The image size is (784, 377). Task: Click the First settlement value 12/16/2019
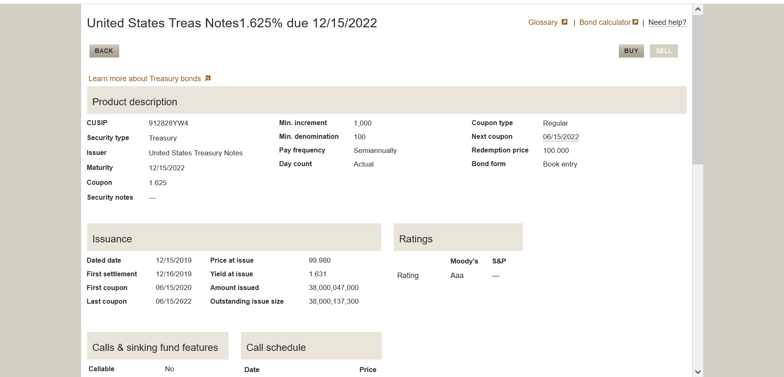point(174,274)
